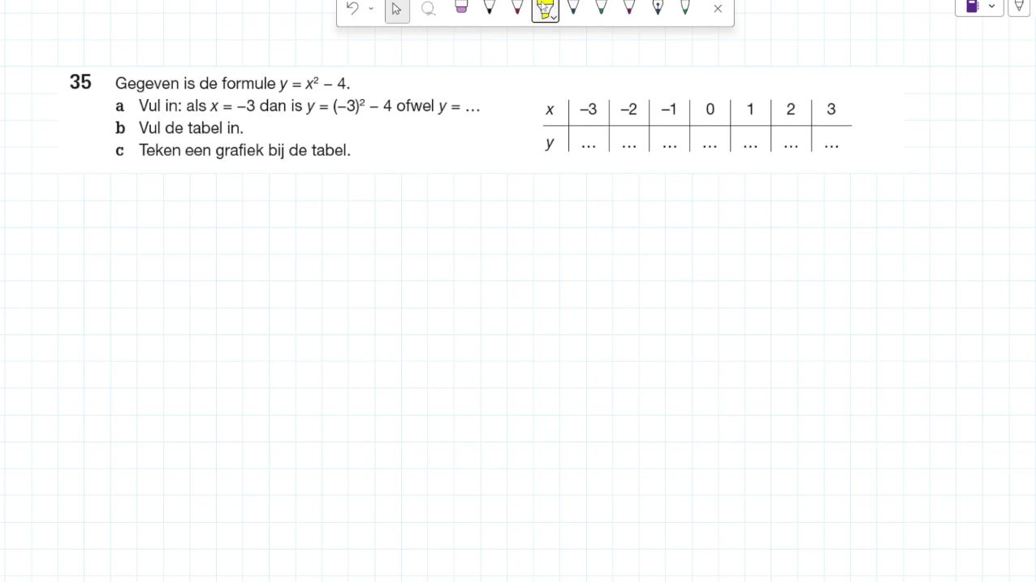Select the lasso selection tool

[x=429, y=9]
